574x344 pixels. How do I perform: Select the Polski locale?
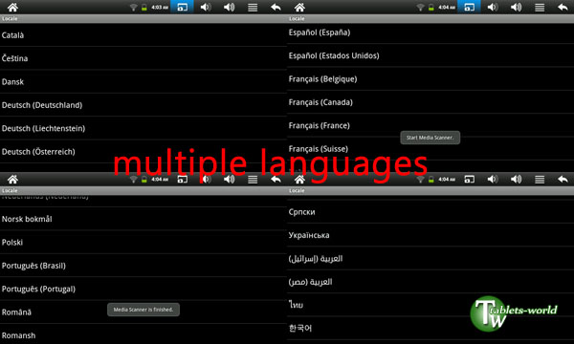click(x=143, y=243)
